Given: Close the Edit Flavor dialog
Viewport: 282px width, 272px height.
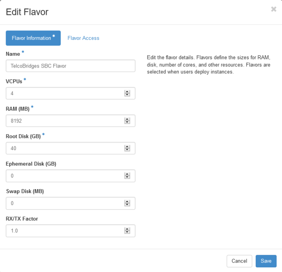Looking at the screenshot, I should click(273, 9).
